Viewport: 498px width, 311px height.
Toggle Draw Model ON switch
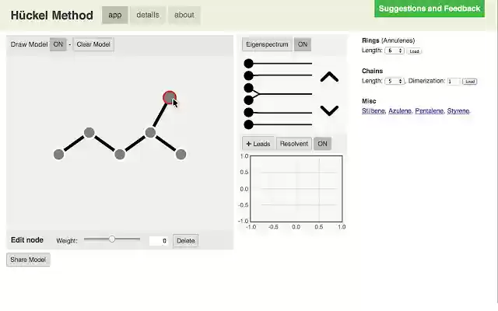(58, 44)
